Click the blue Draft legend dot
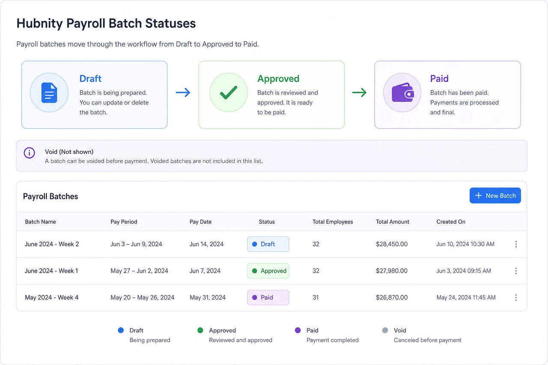 pyautogui.click(x=121, y=330)
